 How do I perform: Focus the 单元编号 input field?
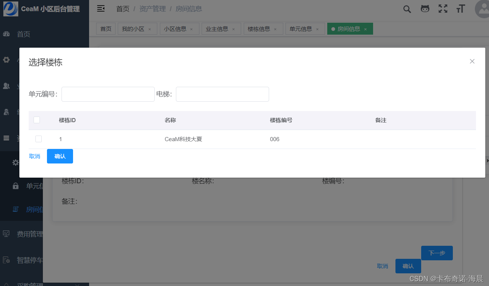(x=108, y=94)
